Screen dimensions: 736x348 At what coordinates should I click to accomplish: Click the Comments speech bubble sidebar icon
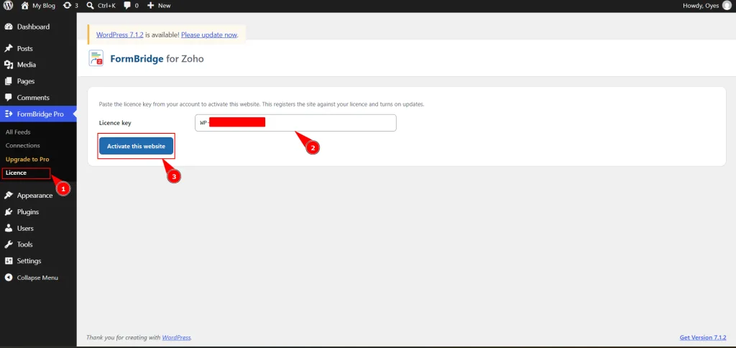point(9,98)
